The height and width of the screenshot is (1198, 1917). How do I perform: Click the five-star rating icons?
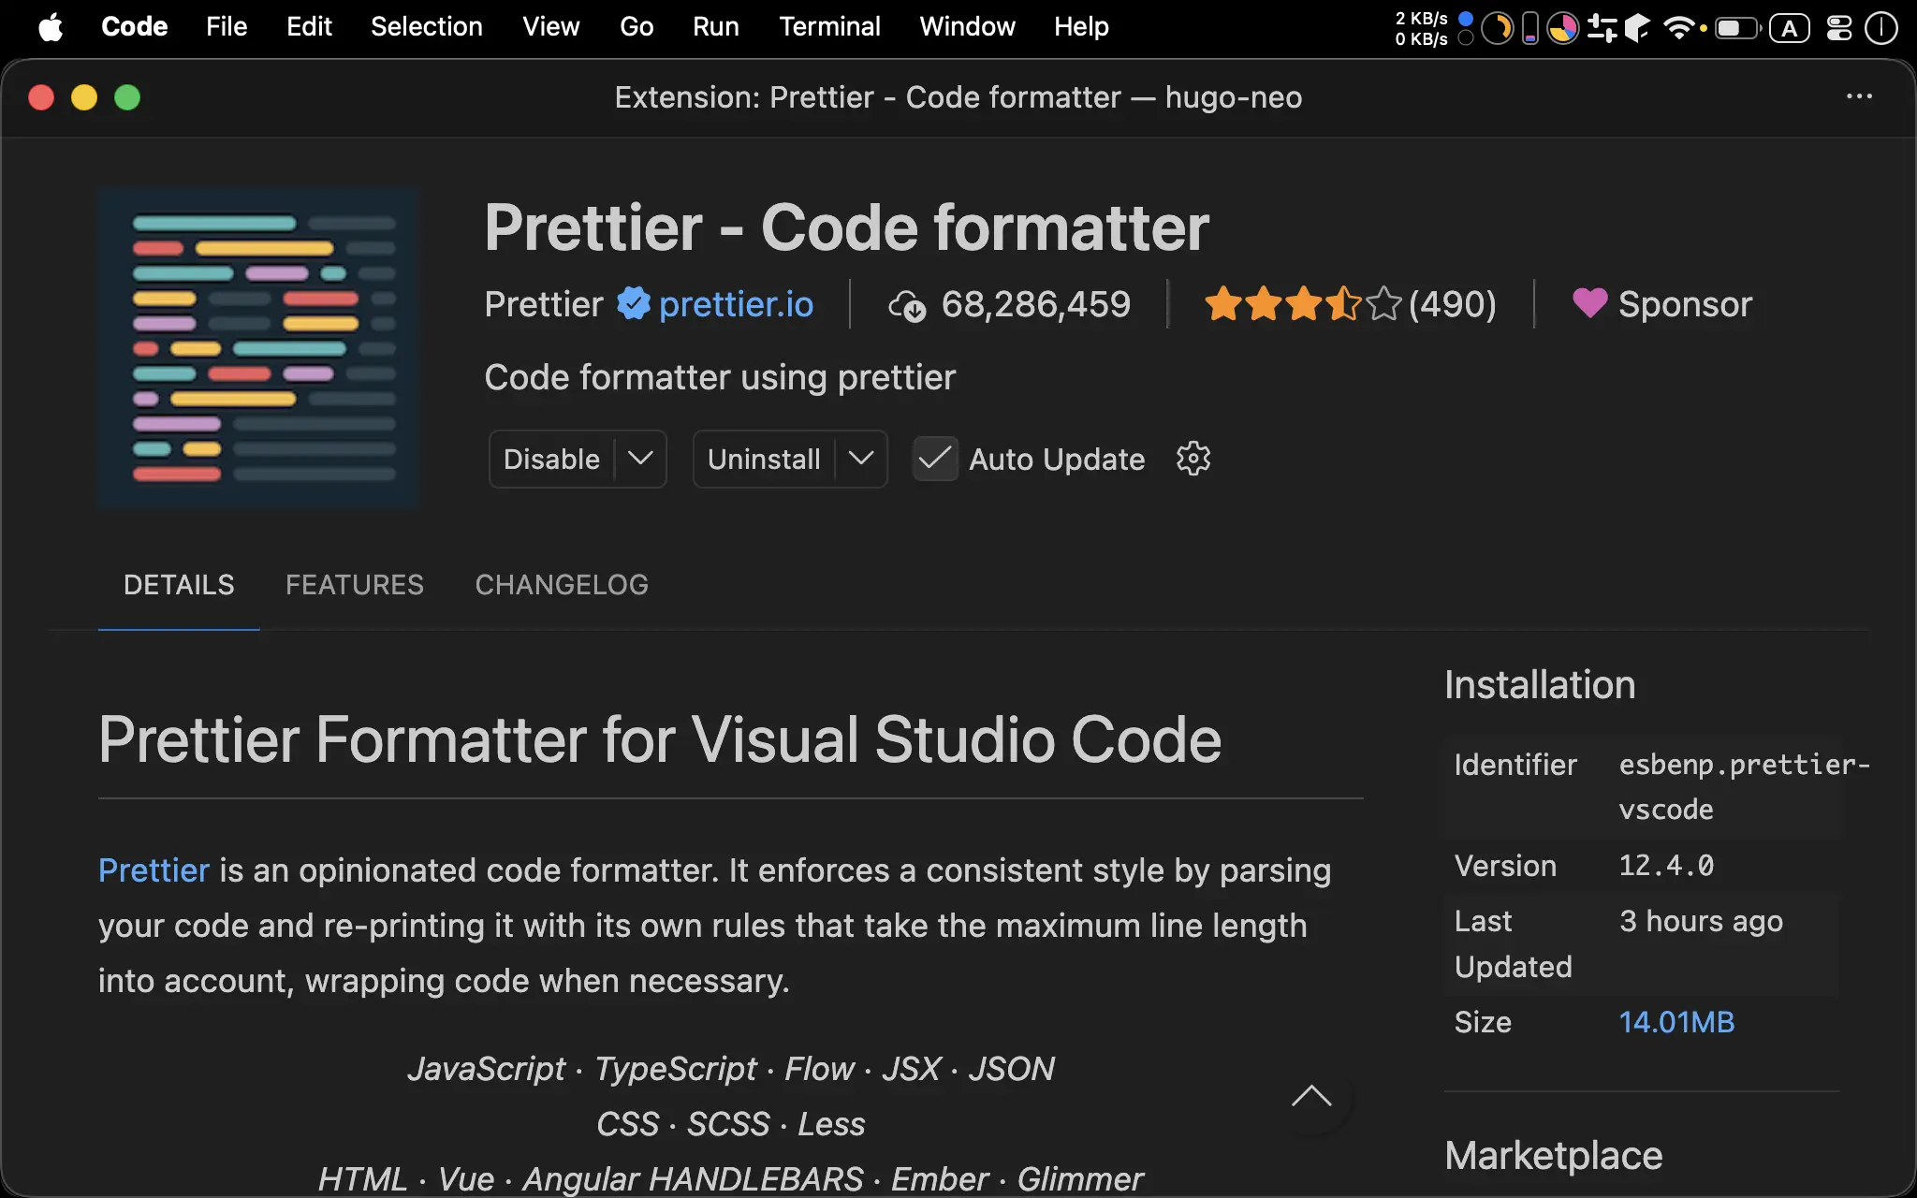1303,304
